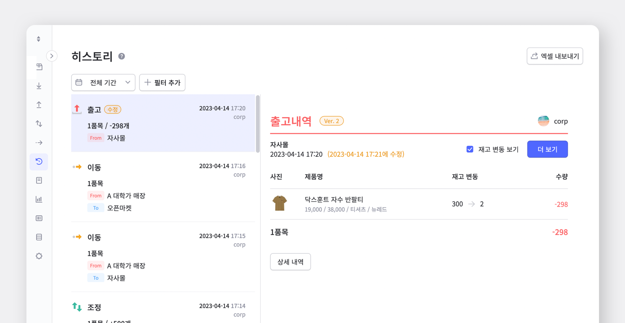Click the 엑셀 내보내기 export button
Image resolution: width=625 pixels, height=323 pixels.
click(x=555, y=56)
